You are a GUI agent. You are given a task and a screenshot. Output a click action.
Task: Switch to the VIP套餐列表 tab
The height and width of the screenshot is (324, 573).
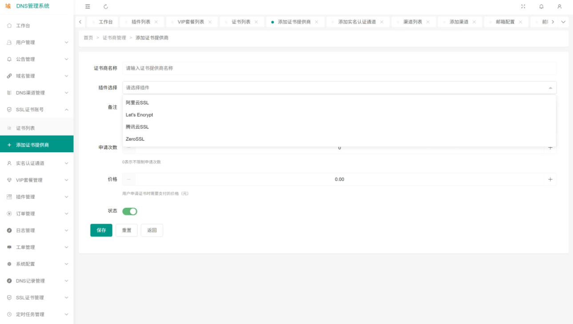tap(191, 22)
